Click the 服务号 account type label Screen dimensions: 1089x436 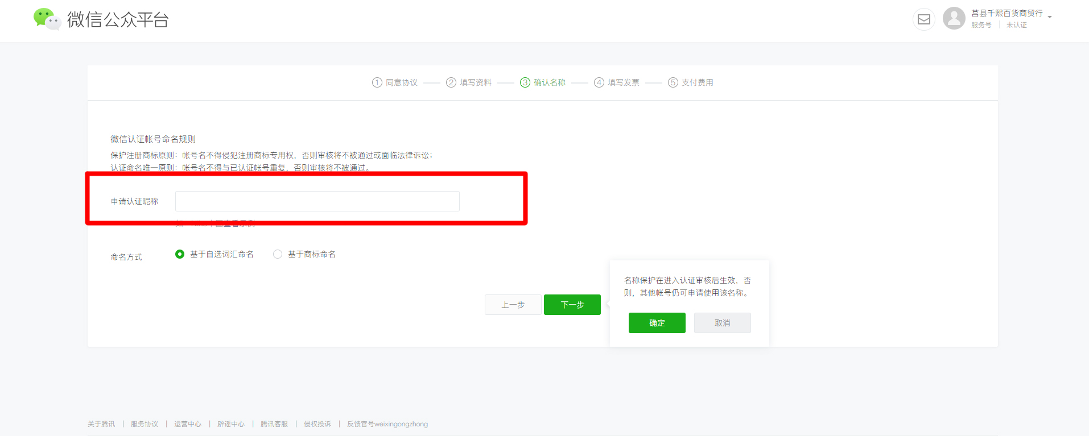tap(981, 25)
